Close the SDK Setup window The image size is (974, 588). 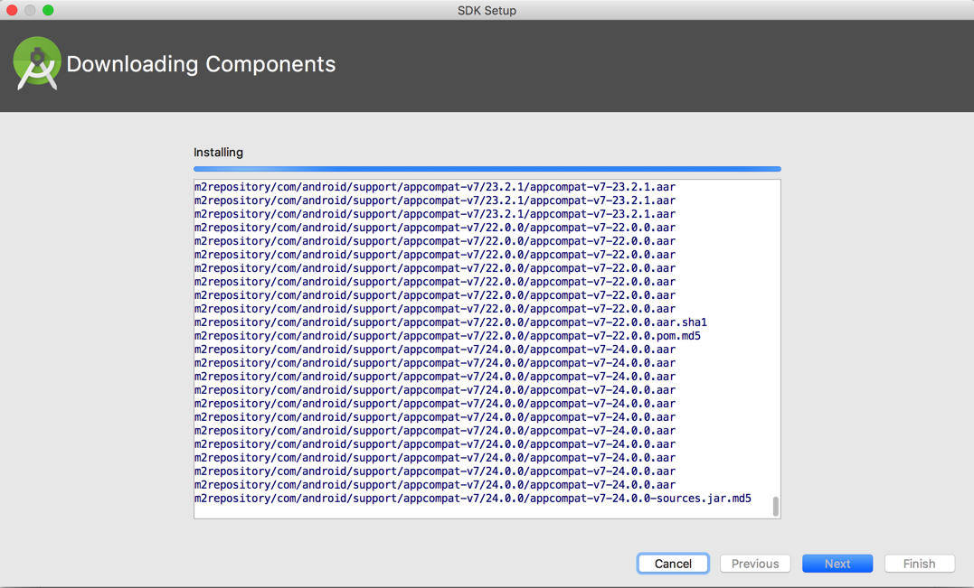point(12,10)
